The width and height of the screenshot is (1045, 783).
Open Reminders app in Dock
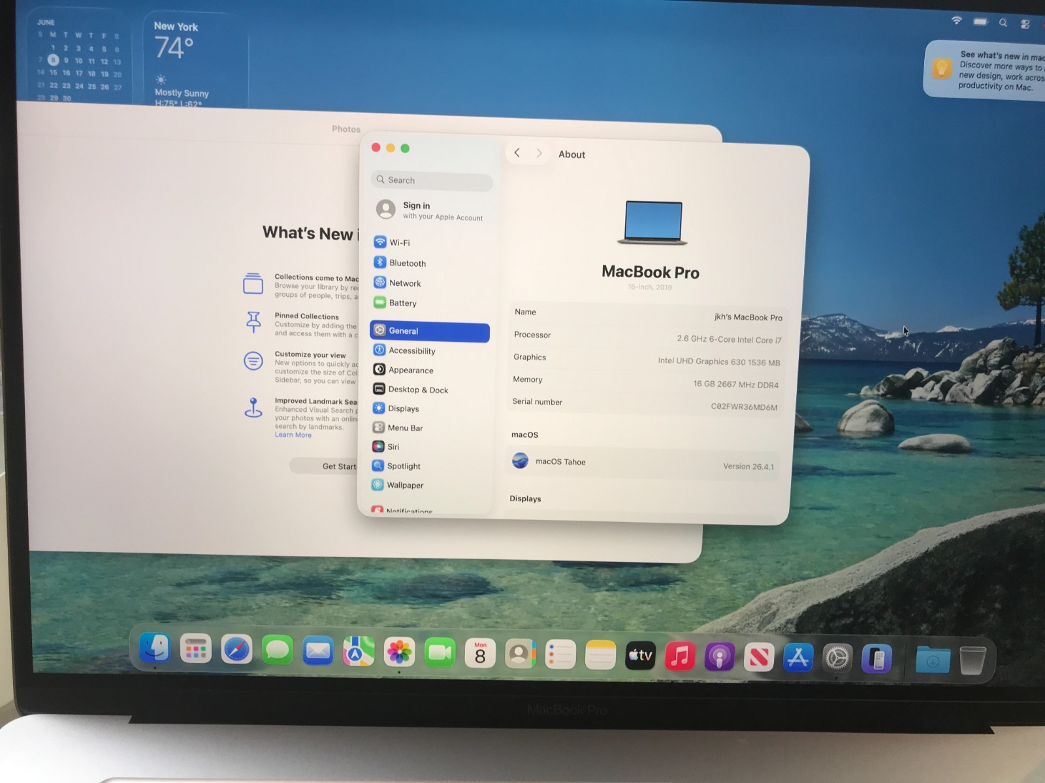(x=560, y=655)
